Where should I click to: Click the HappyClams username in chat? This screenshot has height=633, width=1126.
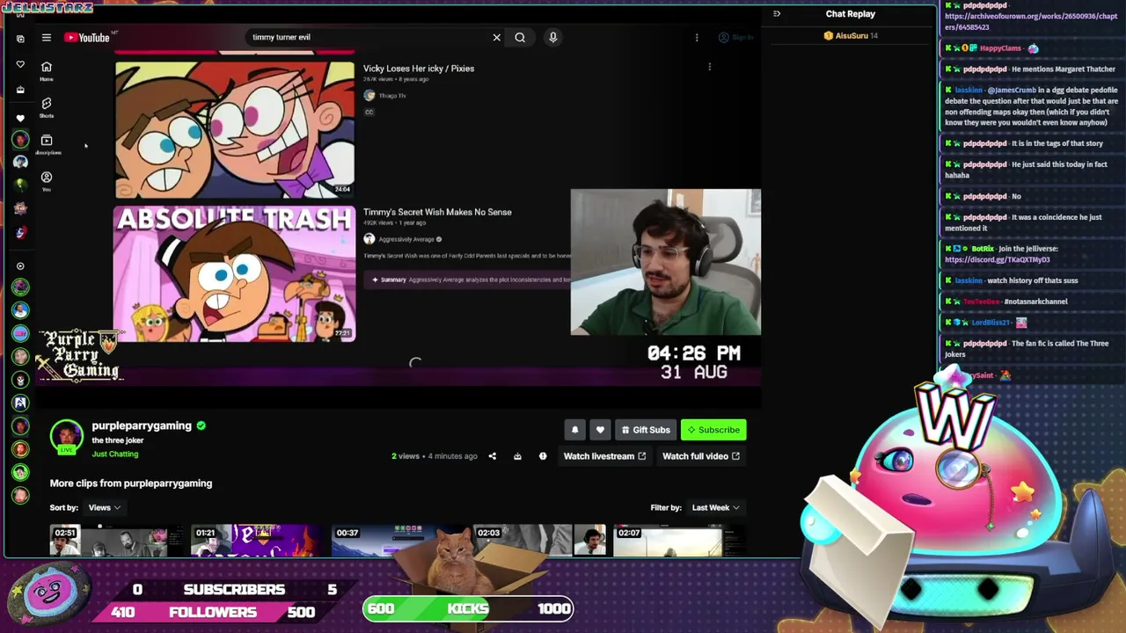pyautogui.click(x=1000, y=48)
